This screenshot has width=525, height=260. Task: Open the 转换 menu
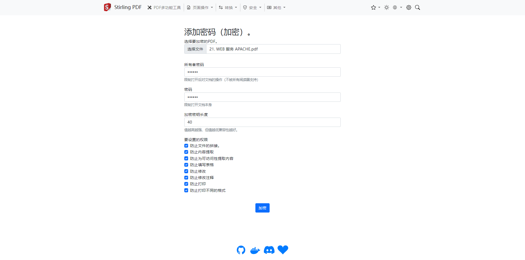[228, 8]
